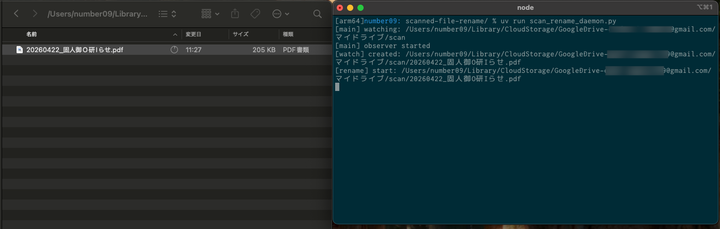
Task: Go back in Finder with the back arrow
Action: [x=16, y=14]
